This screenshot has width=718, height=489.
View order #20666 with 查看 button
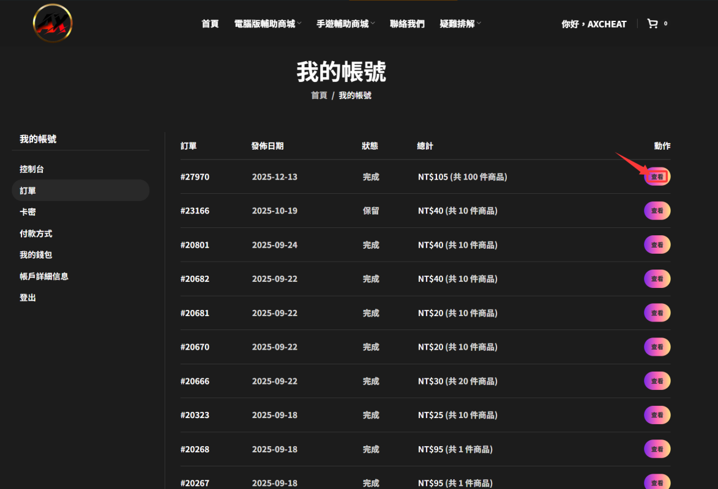click(x=657, y=381)
